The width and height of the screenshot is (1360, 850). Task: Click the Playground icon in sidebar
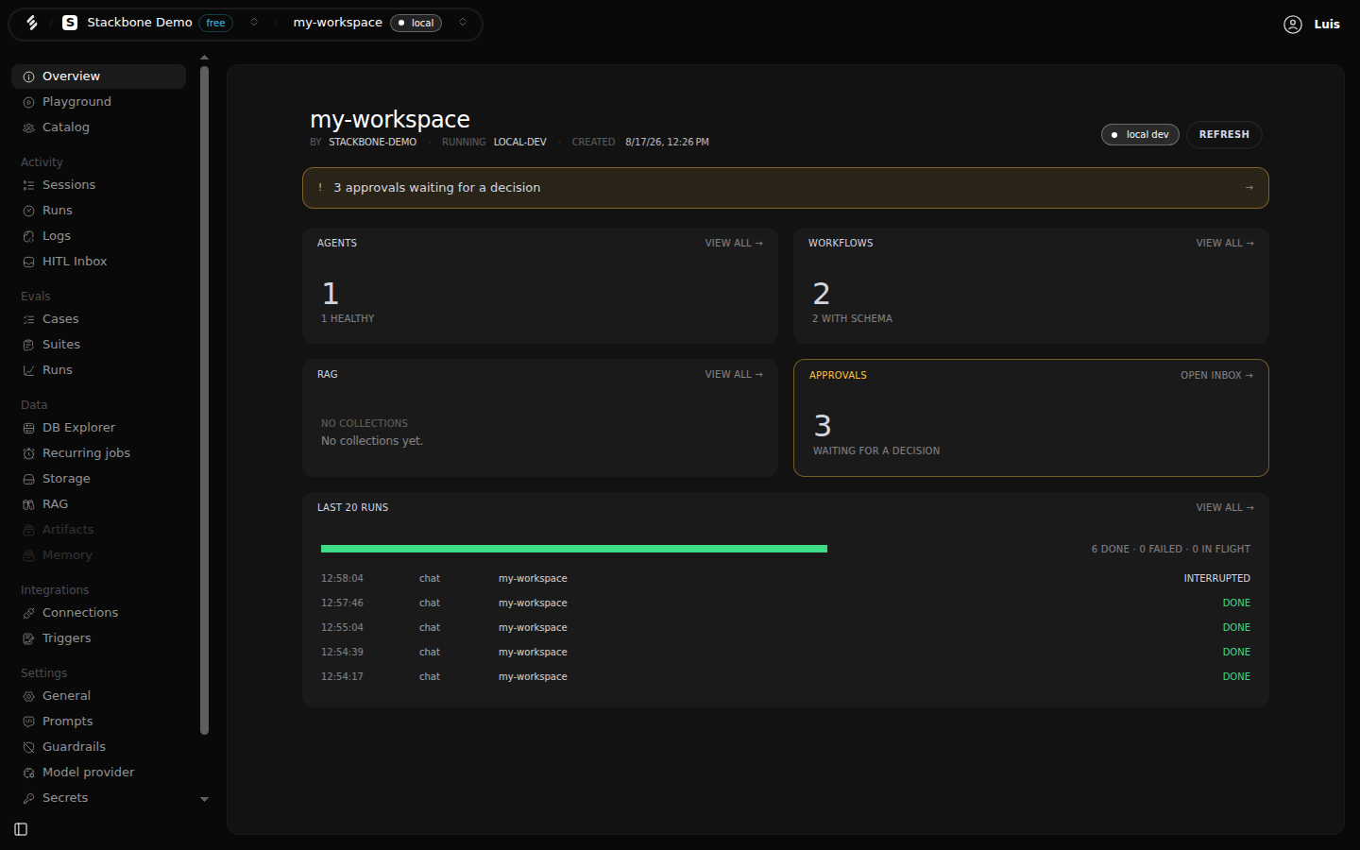[x=29, y=102]
